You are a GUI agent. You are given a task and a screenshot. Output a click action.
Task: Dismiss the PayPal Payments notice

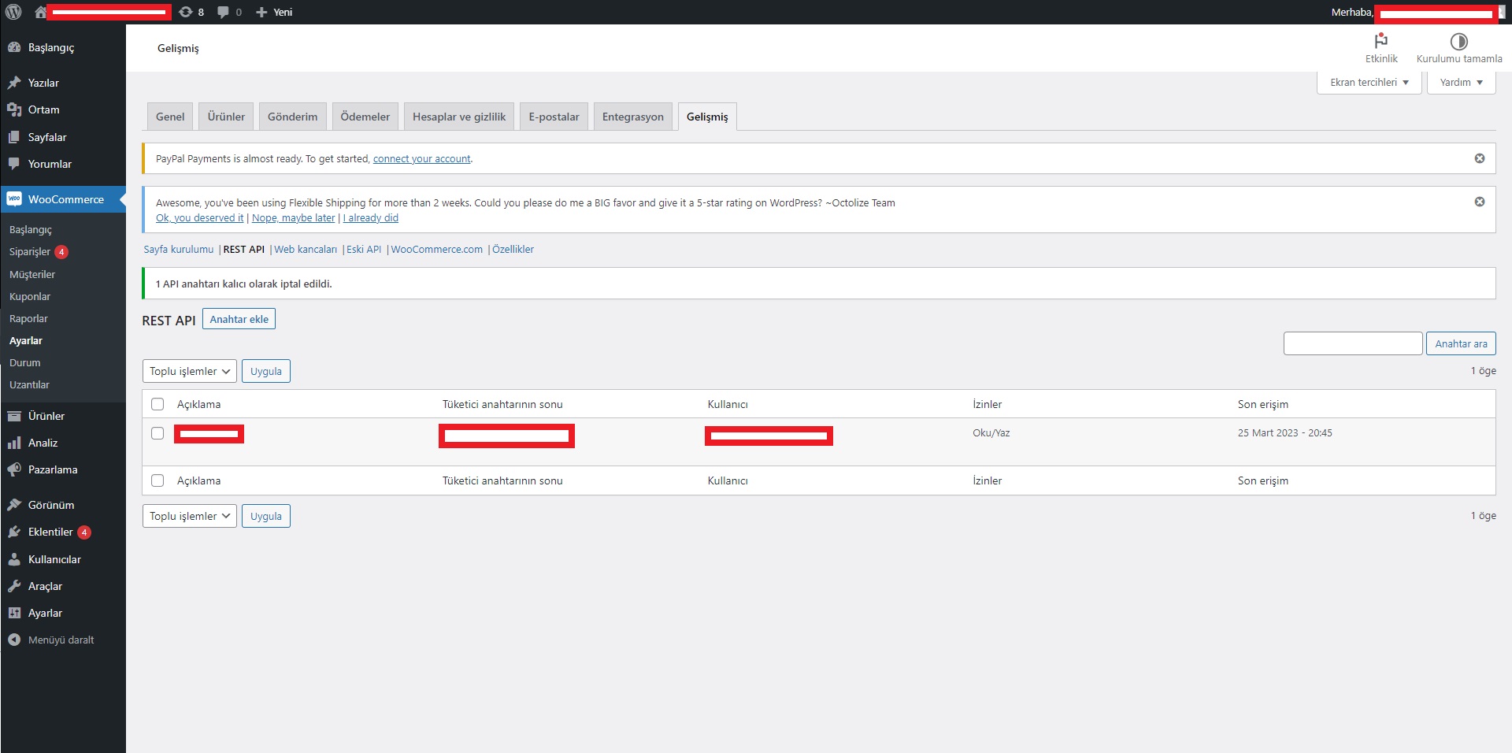1479,158
